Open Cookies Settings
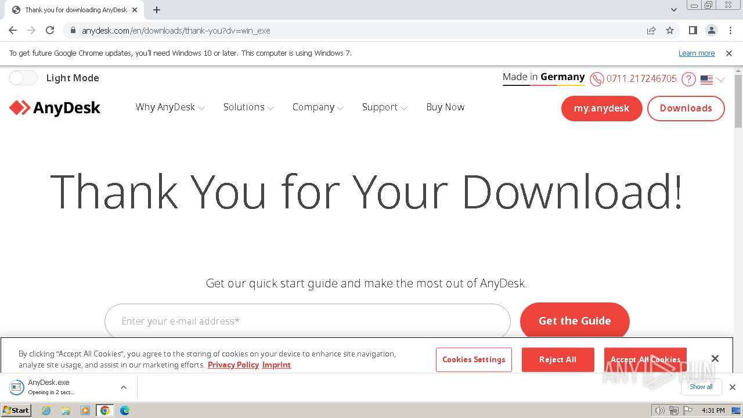The height and width of the screenshot is (418, 743). pos(474,359)
